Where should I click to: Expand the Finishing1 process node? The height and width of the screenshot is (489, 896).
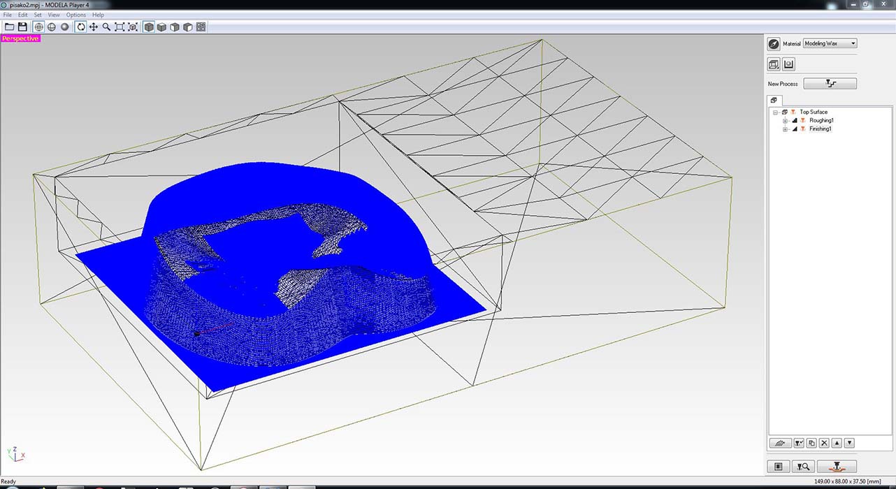pyautogui.click(x=785, y=129)
